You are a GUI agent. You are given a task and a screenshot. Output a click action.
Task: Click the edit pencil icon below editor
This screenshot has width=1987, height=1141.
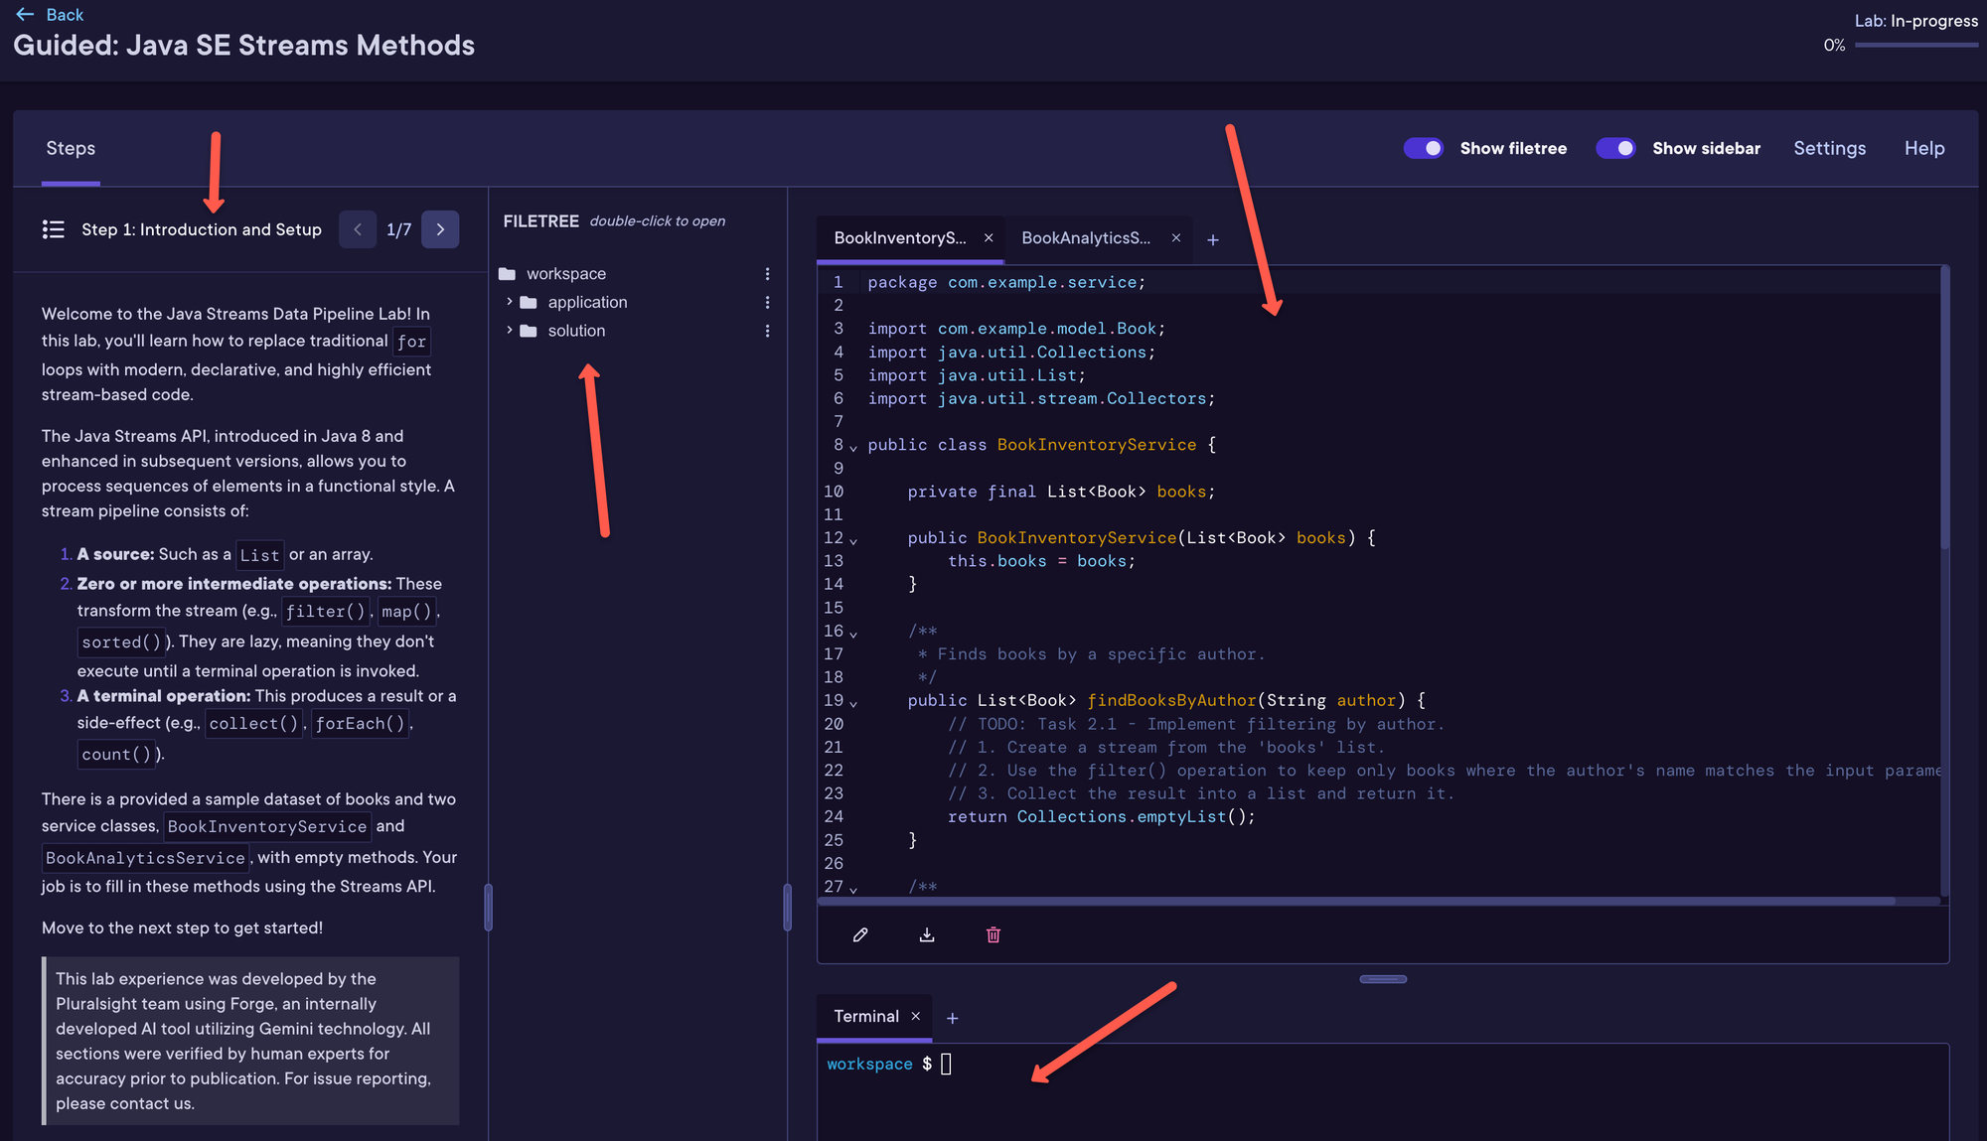click(860, 934)
